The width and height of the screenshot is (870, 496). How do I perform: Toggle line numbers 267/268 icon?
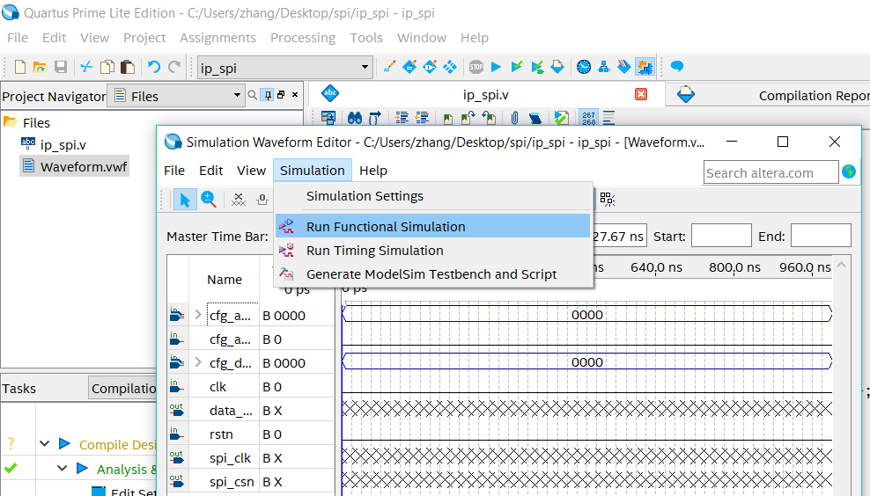point(589,118)
